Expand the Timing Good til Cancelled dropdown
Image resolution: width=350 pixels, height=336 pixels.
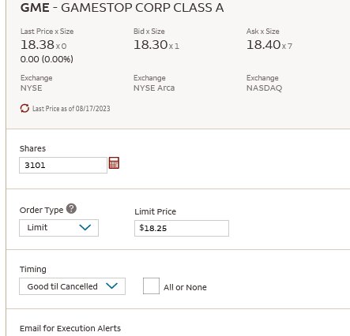click(x=72, y=286)
